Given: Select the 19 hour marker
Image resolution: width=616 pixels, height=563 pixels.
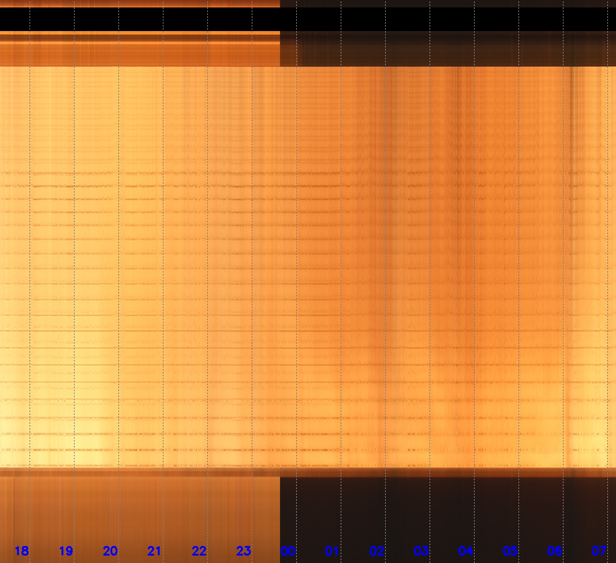Looking at the screenshot, I should tap(66, 551).
